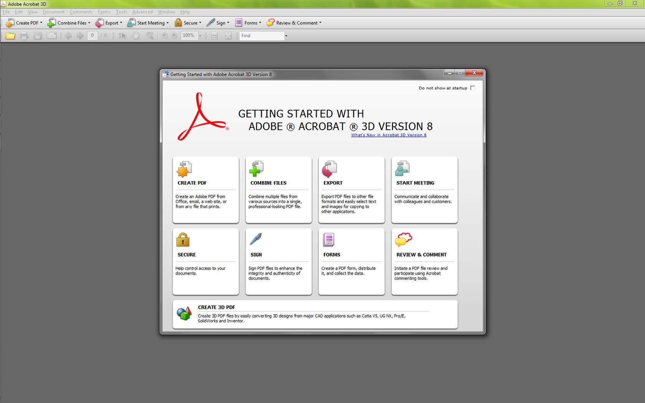Image resolution: width=645 pixels, height=403 pixels.
Task: Pick the Select text cursor tool
Action: pos(122,36)
